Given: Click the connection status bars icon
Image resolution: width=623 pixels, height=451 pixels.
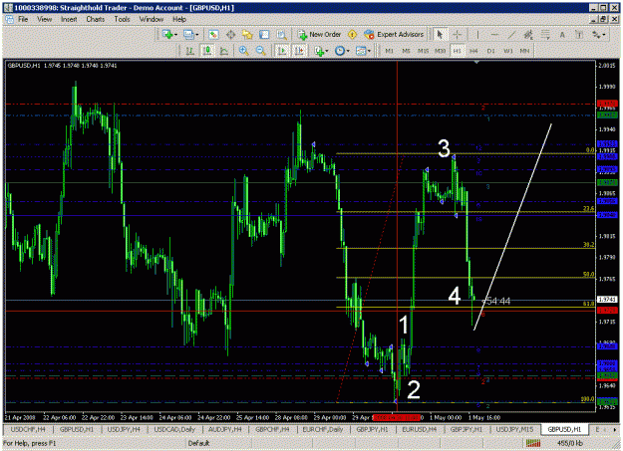Looking at the screenshot, I should click(533, 443).
